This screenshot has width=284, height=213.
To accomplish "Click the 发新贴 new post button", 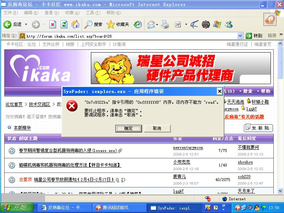I will (258, 128).
